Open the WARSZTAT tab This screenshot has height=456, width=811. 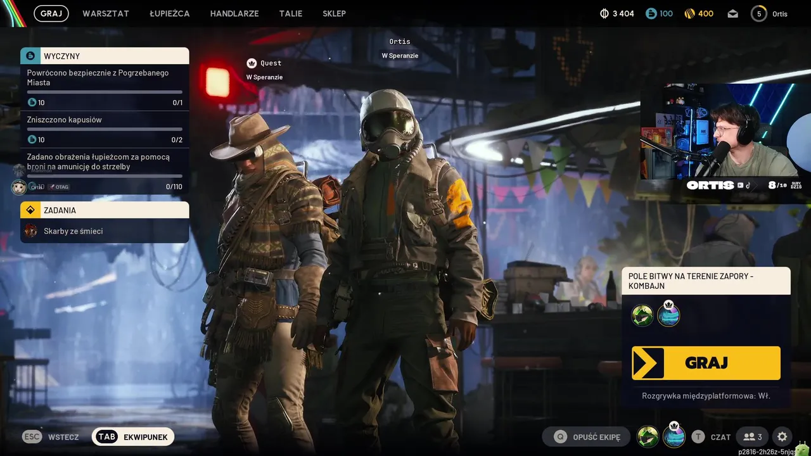106,13
